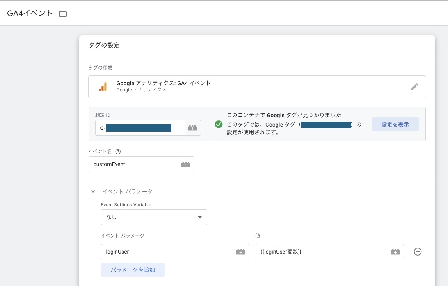Focus the customEvent event name field

point(133,164)
